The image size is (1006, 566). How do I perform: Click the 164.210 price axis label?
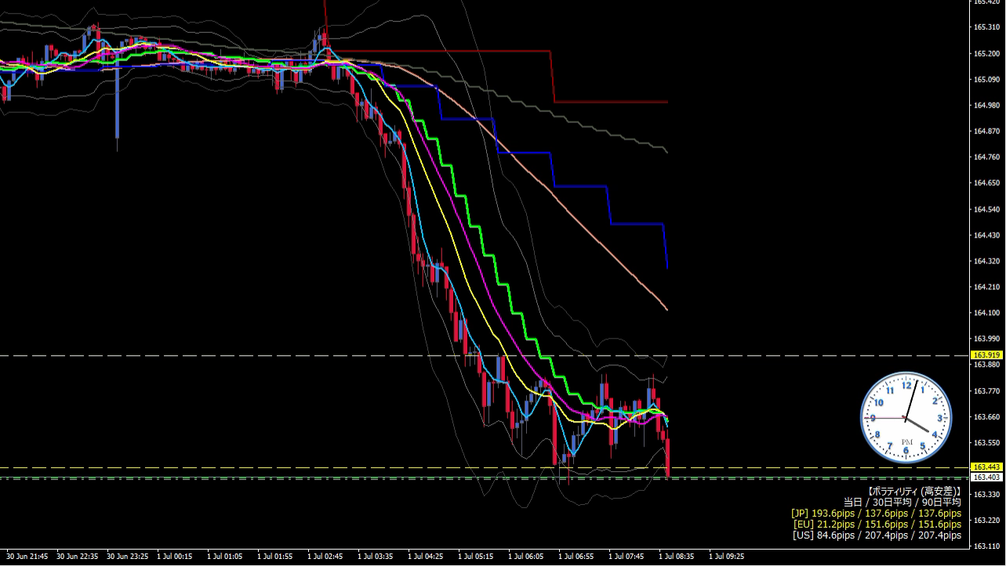986,287
